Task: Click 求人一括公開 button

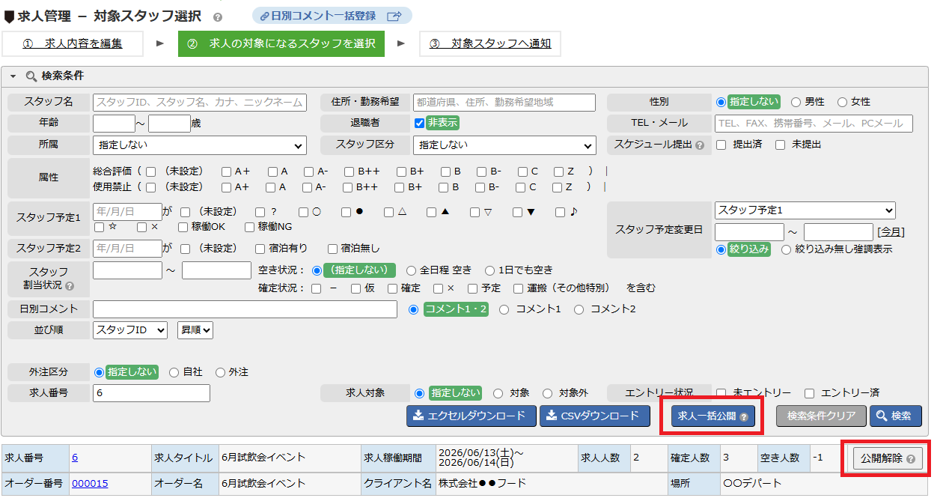Action: click(712, 416)
